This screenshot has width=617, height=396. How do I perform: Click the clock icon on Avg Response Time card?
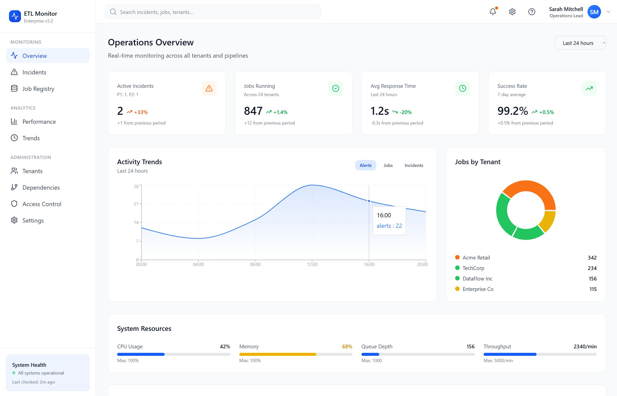coord(463,88)
